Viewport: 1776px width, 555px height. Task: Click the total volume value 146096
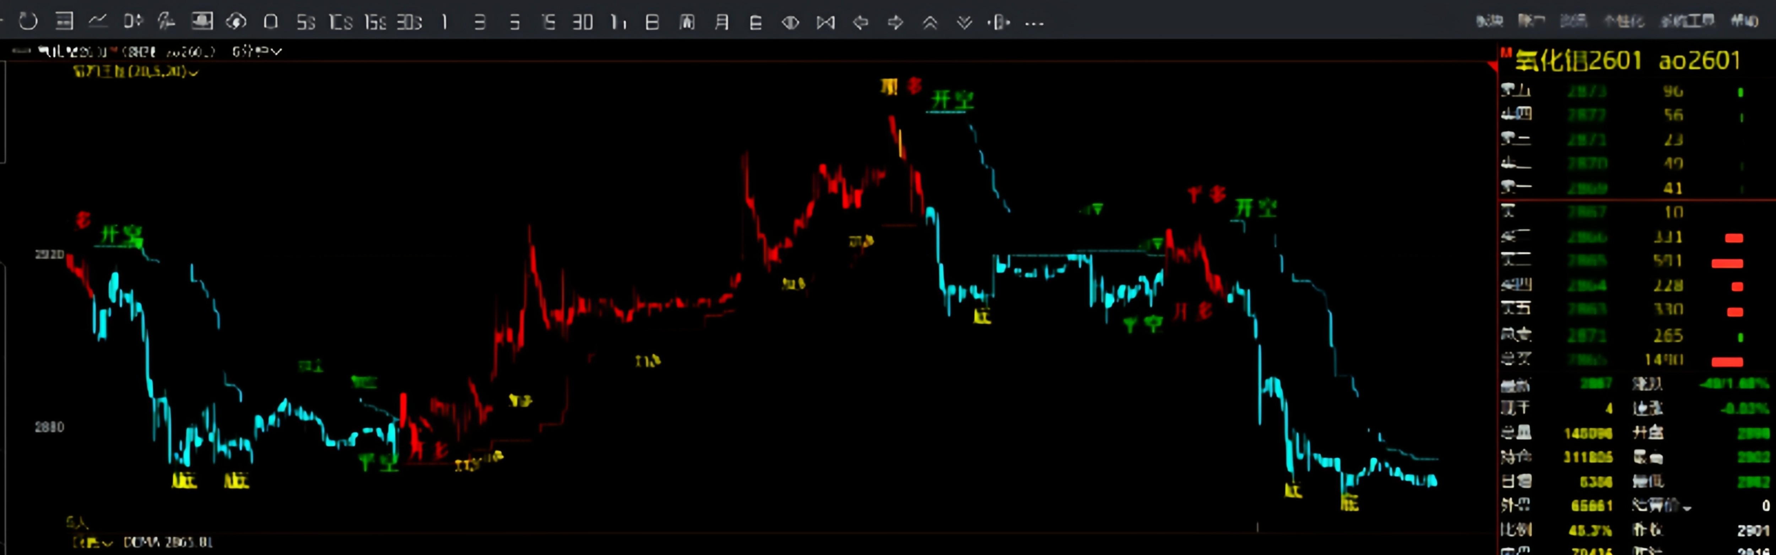pyautogui.click(x=1588, y=433)
